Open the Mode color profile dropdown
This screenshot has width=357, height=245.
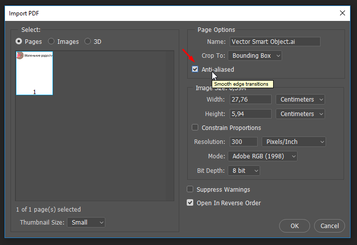point(263,156)
